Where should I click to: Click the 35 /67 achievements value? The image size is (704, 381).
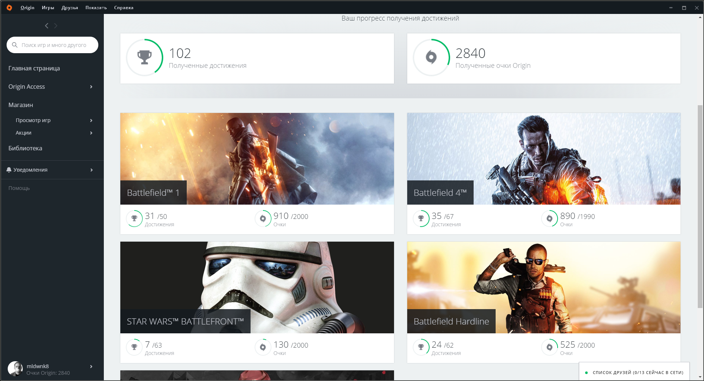[442, 216]
